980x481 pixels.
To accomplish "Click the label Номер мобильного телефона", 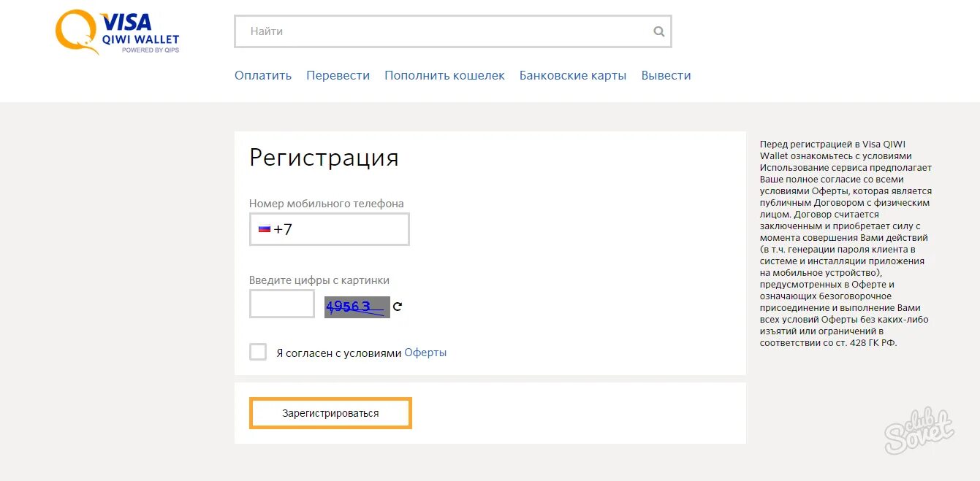I will (x=326, y=204).
